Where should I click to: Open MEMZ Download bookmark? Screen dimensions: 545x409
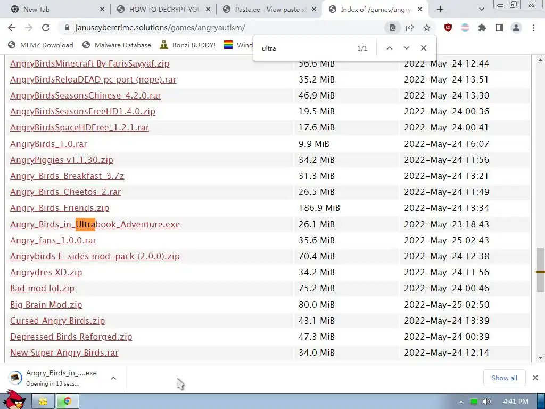click(40, 45)
